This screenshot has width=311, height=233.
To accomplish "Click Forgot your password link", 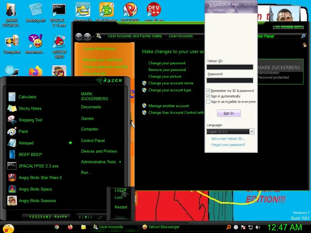I will coord(228,145).
